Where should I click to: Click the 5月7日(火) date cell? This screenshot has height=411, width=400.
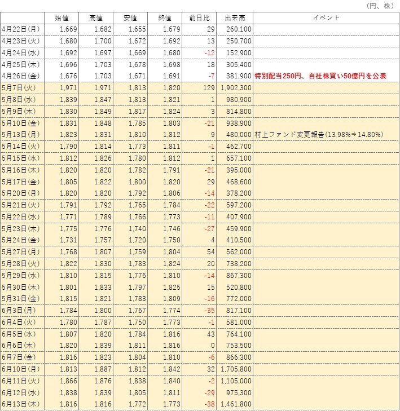coord(23,88)
